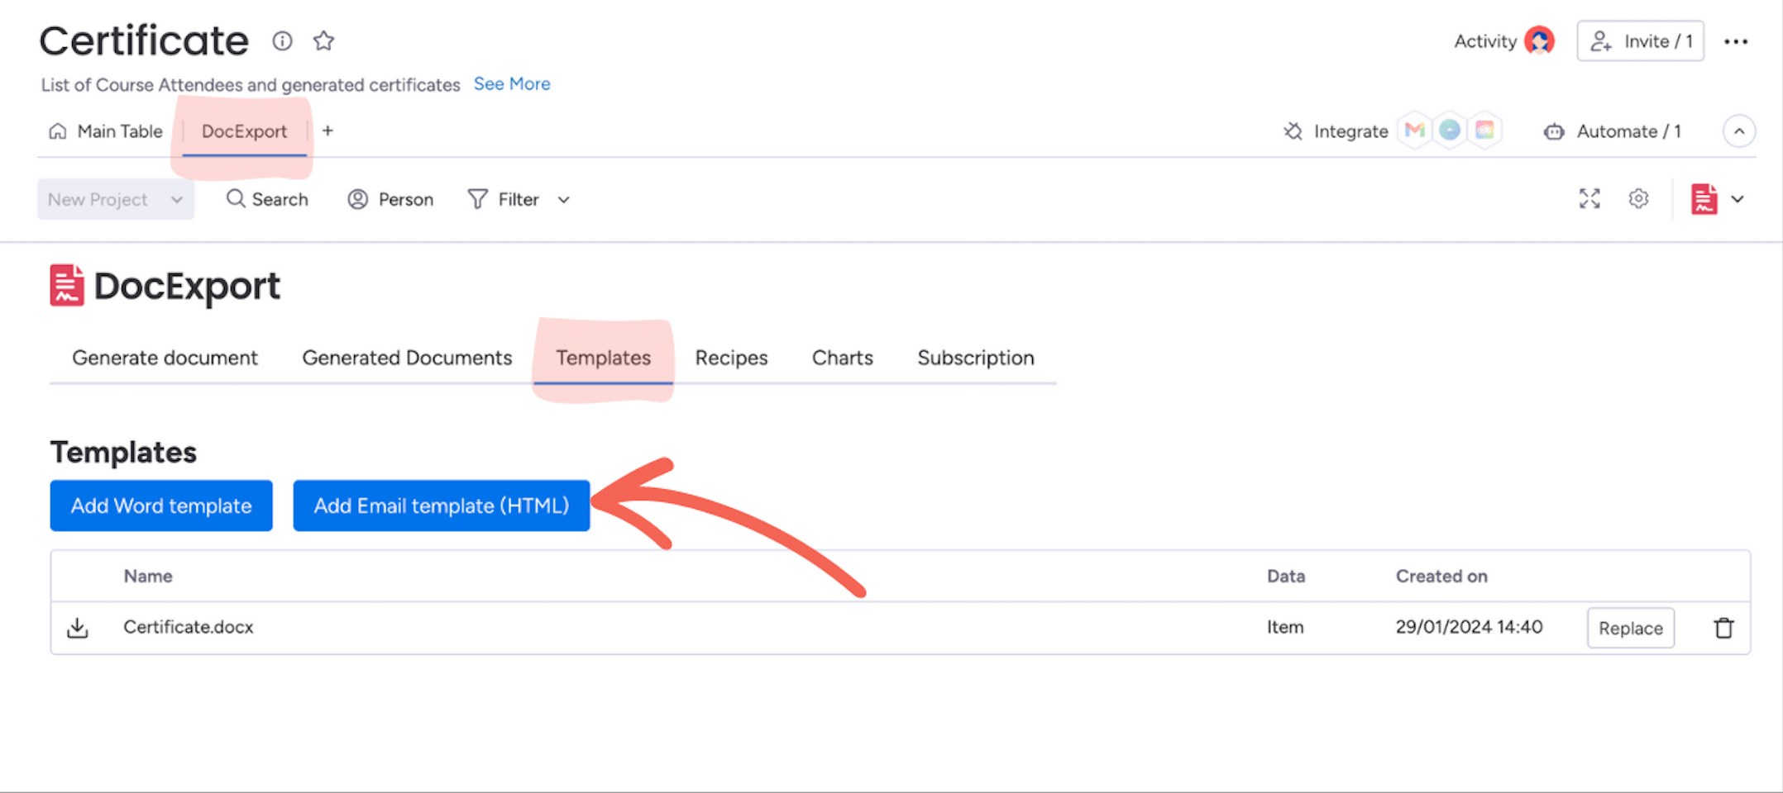The width and height of the screenshot is (1783, 793).
Task: Click the DocExport logo heading
Action: tap(165, 286)
